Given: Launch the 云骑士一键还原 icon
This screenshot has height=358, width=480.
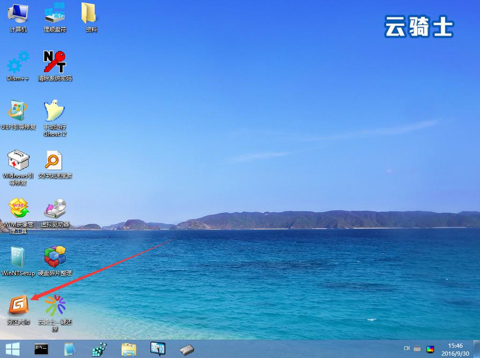Looking at the screenshot, I should coord(55,313).
